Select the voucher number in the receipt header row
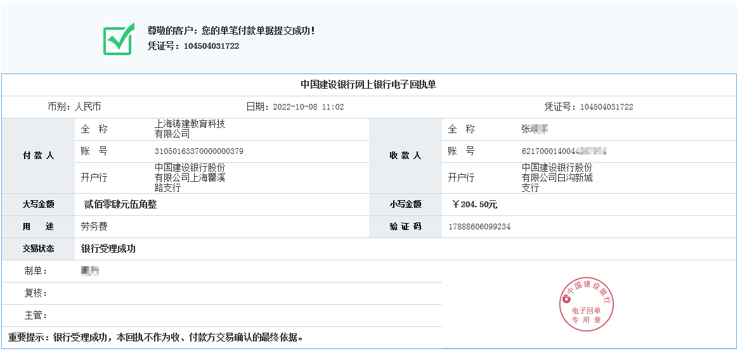The width and height of the screenshot is (740, 351). click(606, 107)
